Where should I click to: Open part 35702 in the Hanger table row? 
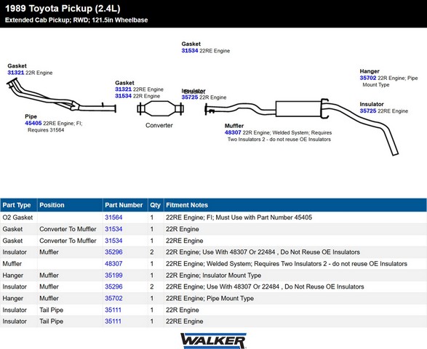(113, 298)
